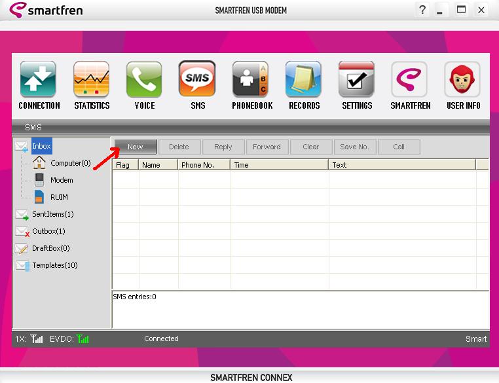Click the New message button

(x=136, y=147)
